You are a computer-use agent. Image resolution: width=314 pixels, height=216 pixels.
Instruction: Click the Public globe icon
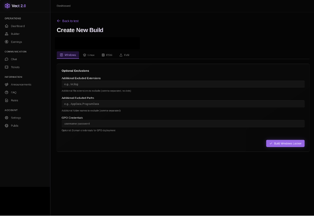click(7, 126)
